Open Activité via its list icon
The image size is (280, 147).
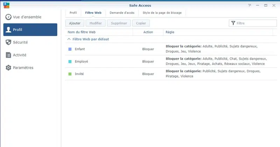8,55
